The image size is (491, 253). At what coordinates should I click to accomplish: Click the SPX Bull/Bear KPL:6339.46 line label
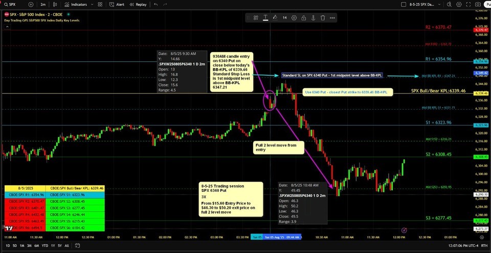tap(438, 91)
